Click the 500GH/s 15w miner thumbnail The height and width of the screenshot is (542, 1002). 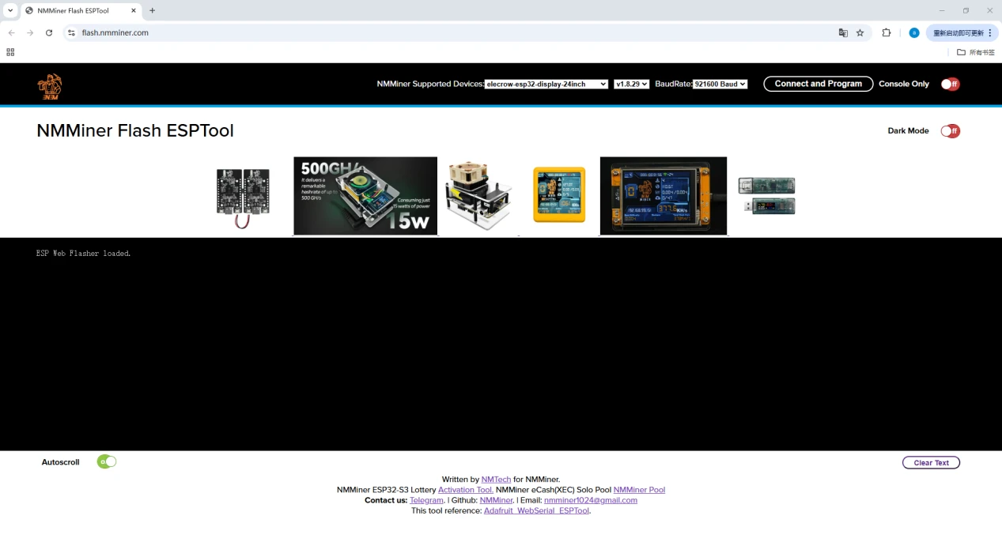[365, 196]
